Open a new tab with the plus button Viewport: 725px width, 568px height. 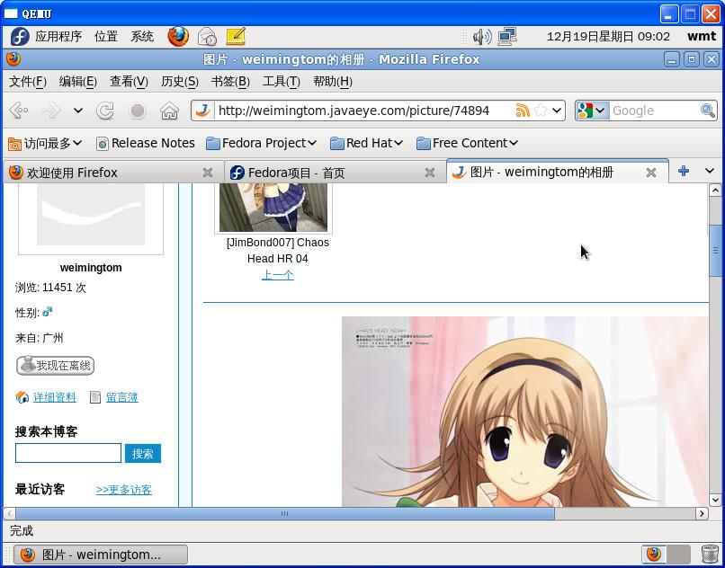(684, 171)
